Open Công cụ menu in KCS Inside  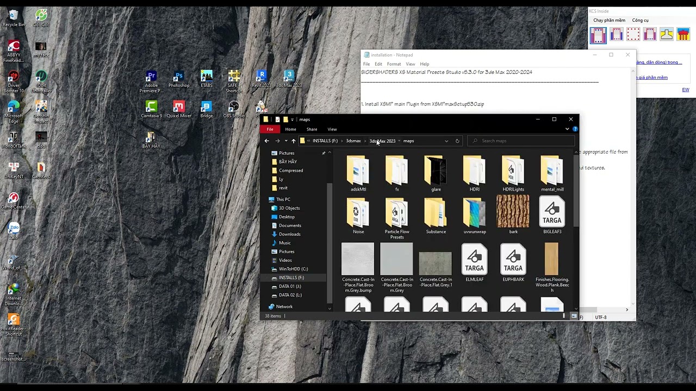(640, 20)
